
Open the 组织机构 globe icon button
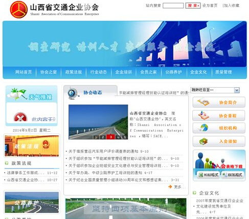coord(219,128)
